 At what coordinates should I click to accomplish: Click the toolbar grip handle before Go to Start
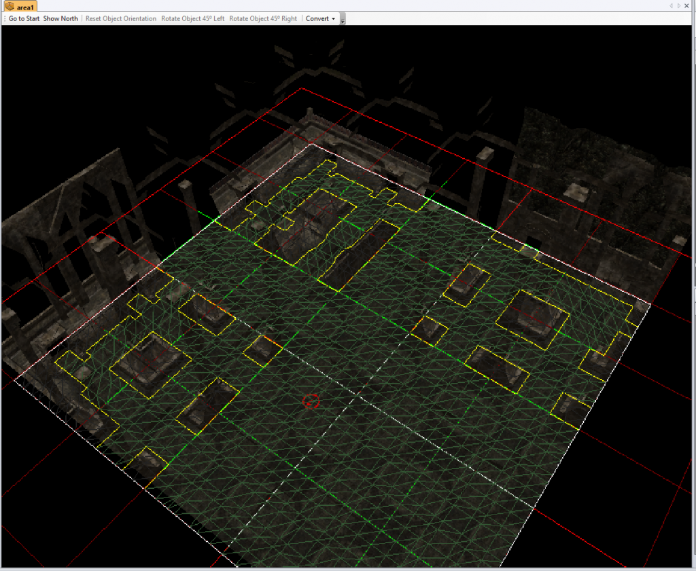point(5,18)
